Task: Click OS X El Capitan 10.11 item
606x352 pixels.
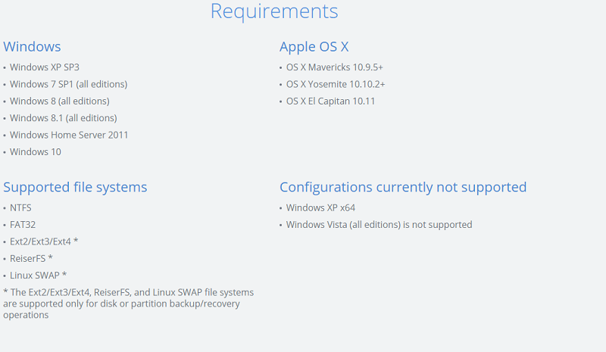Action: [x=330, y=101]
